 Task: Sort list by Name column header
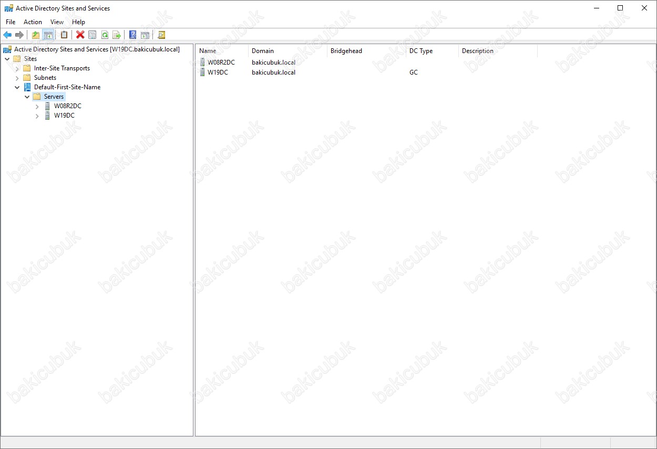pos(222,51)
